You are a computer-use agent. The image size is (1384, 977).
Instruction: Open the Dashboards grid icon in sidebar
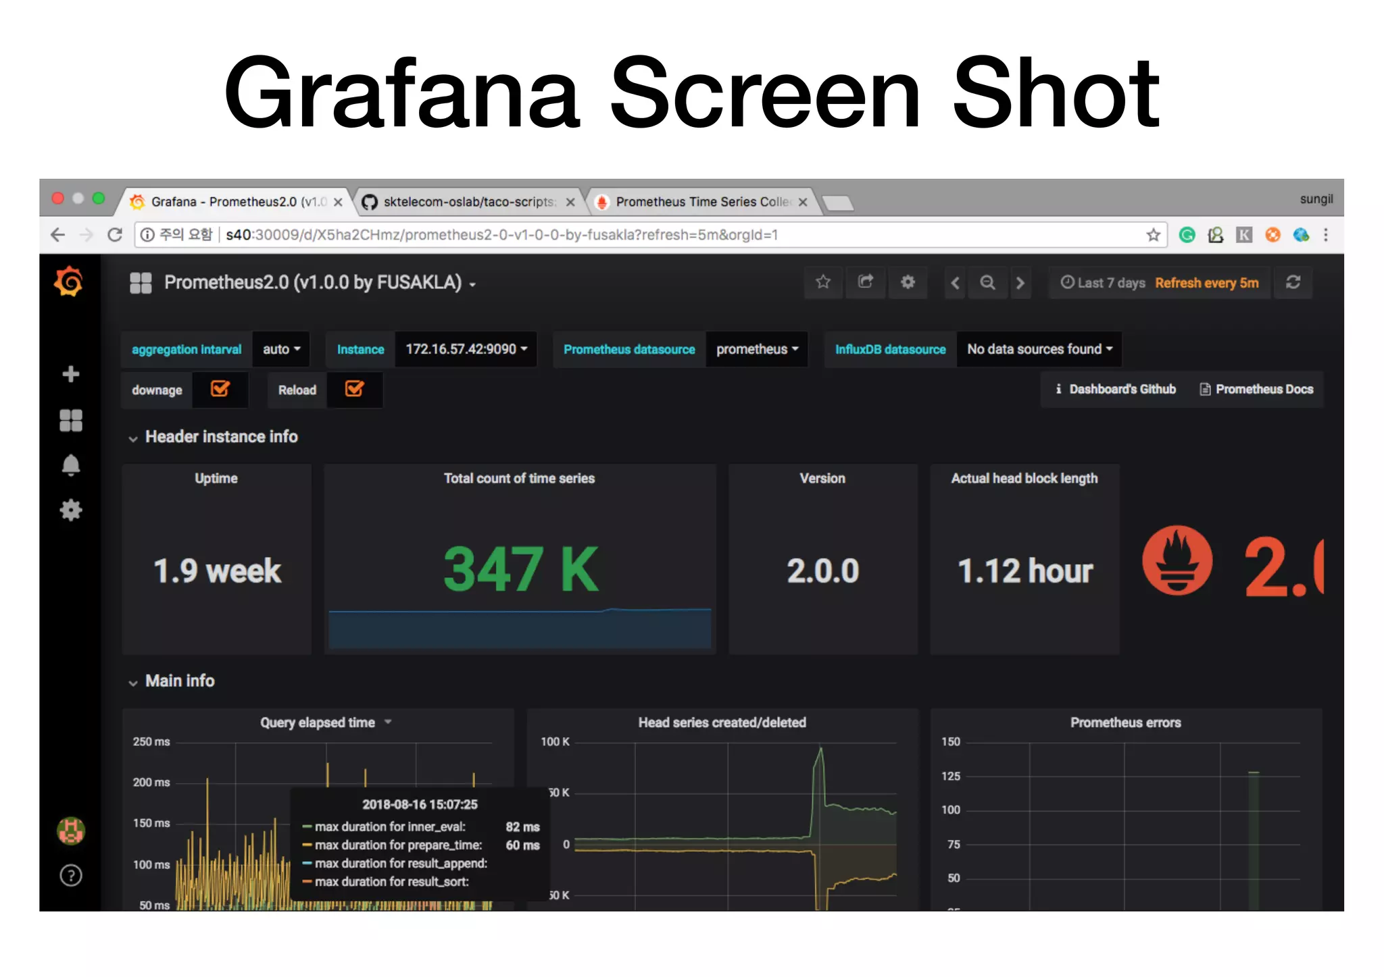tap(70, 420)
